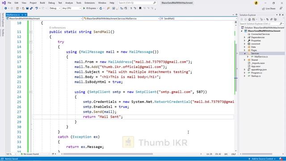Select the MailService.cs editor tab

(x=13, y=15)
